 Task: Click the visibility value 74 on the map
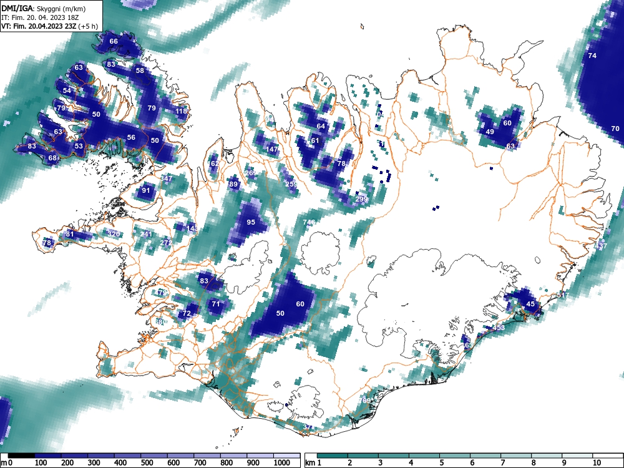(592, 56)
